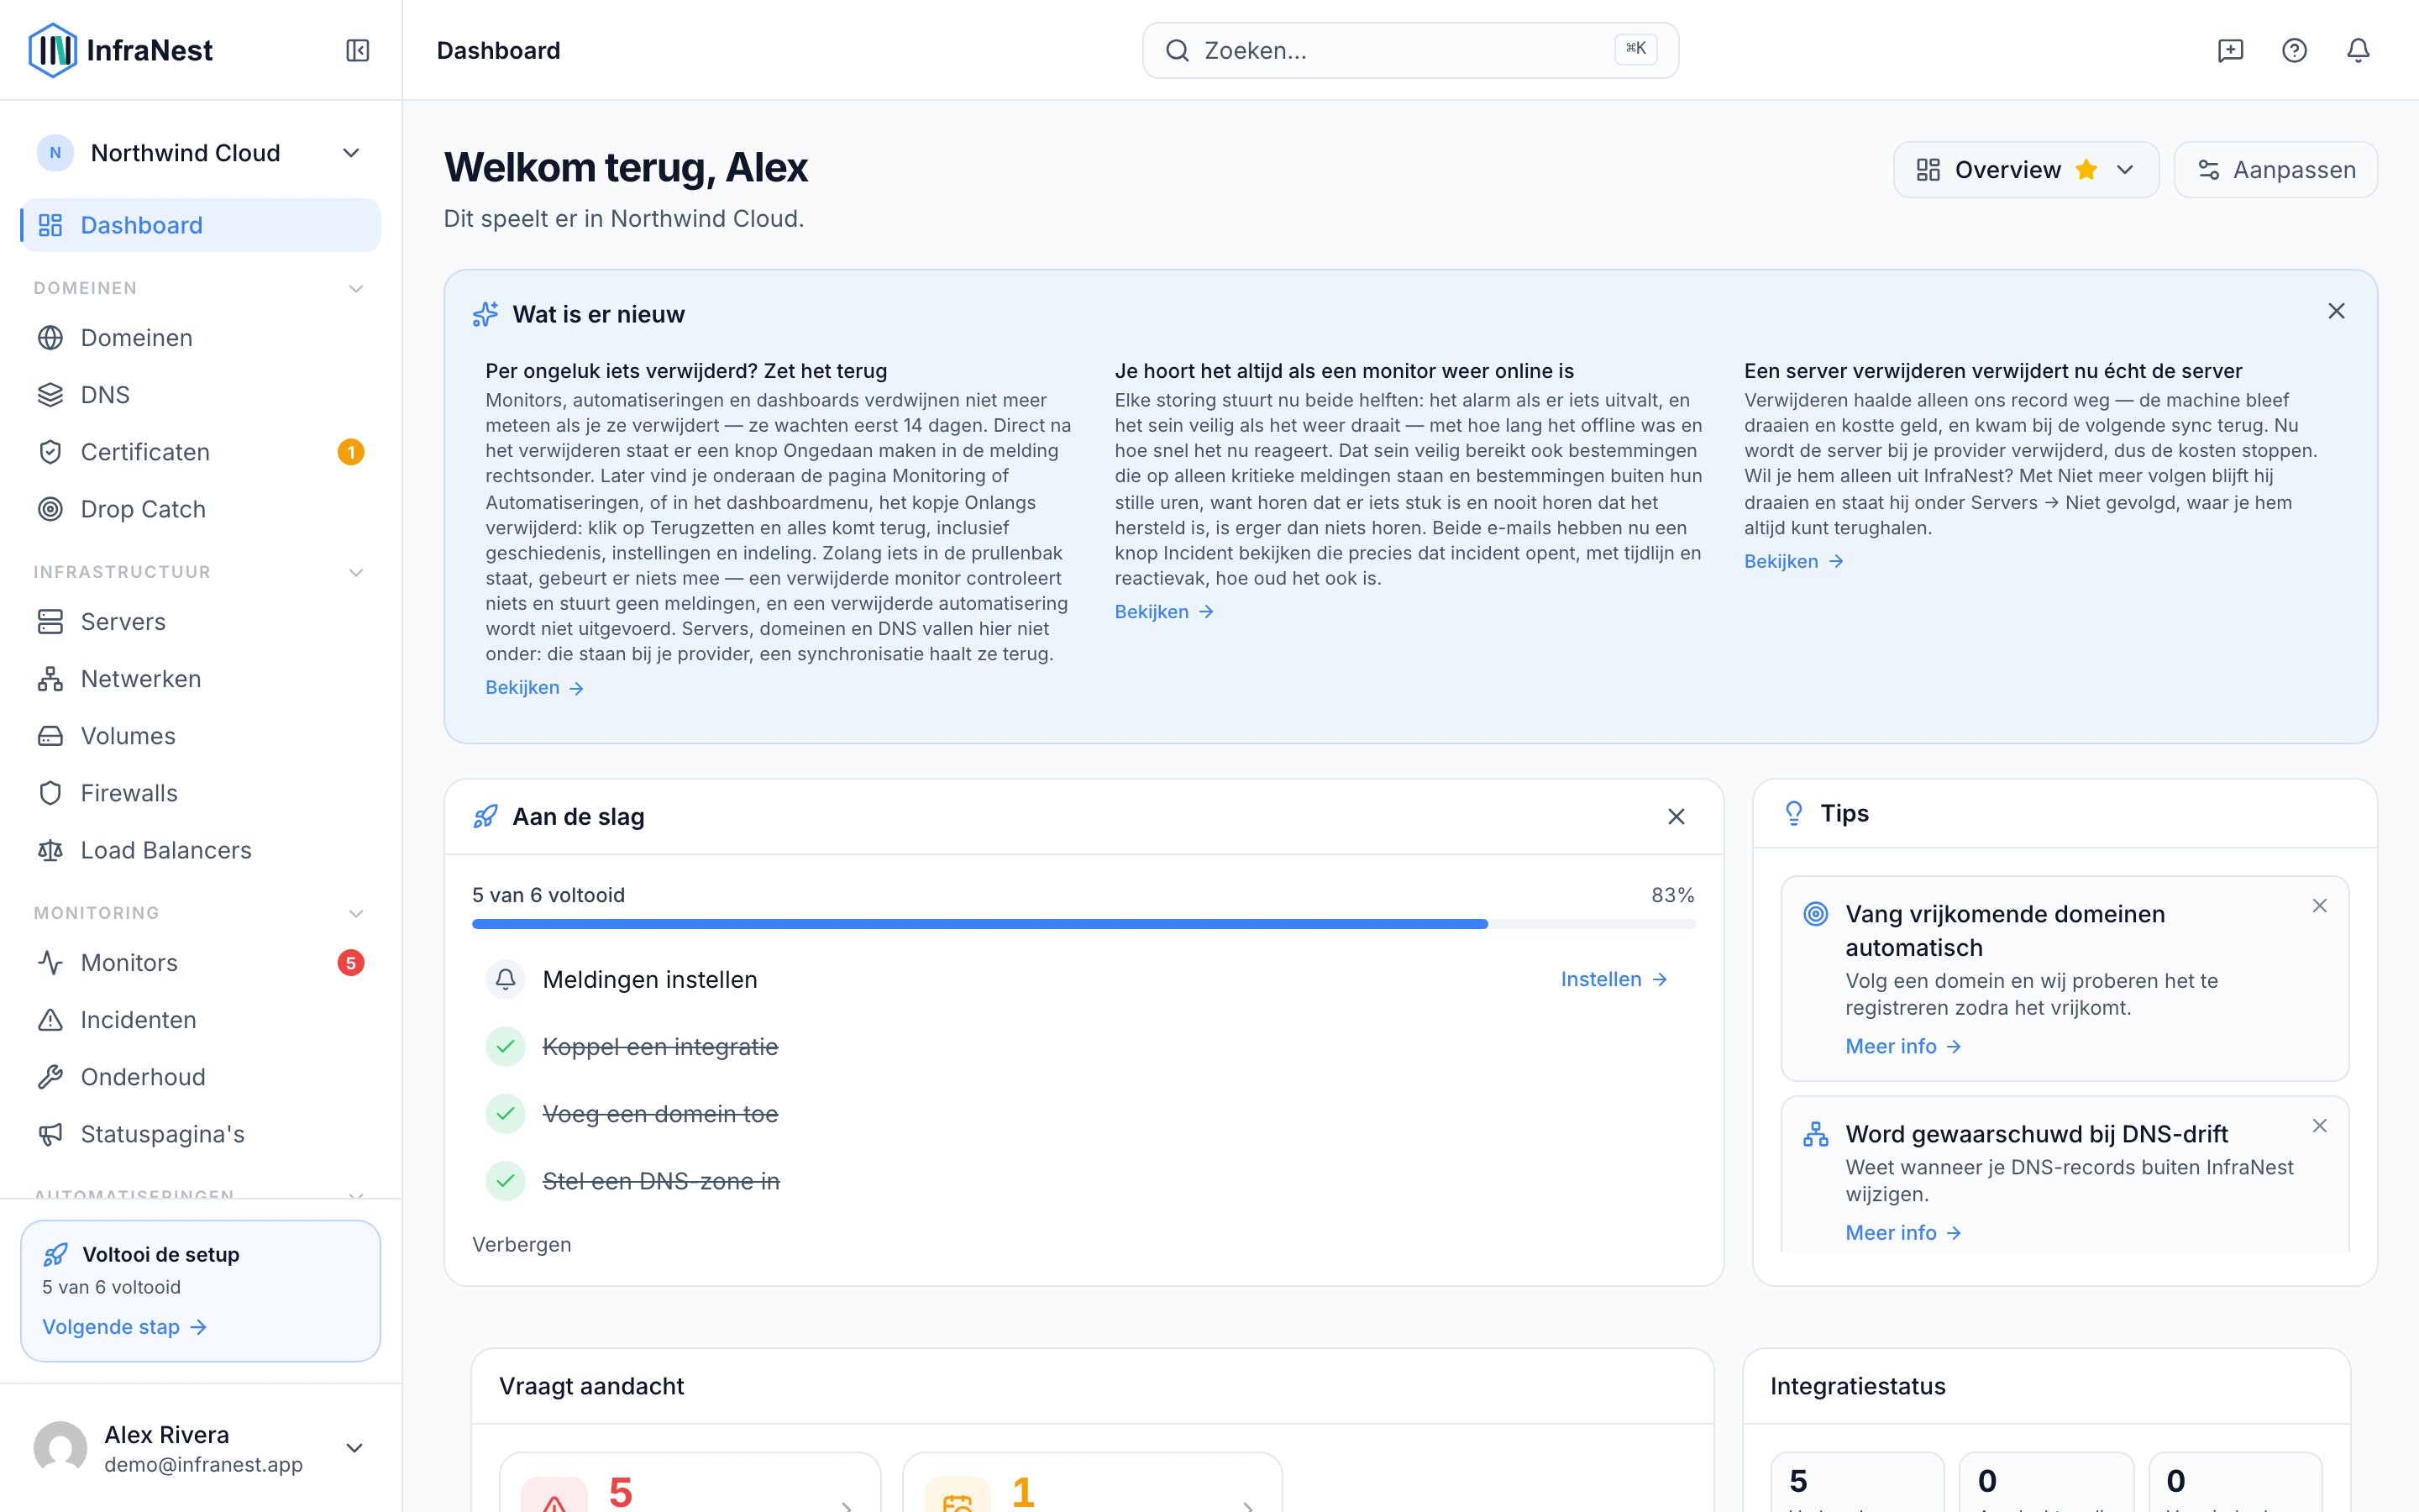Click the DNS-drift network icon in Tips
This screenshot has width=2419, height=1512.
click(x=1815, y=1134)
